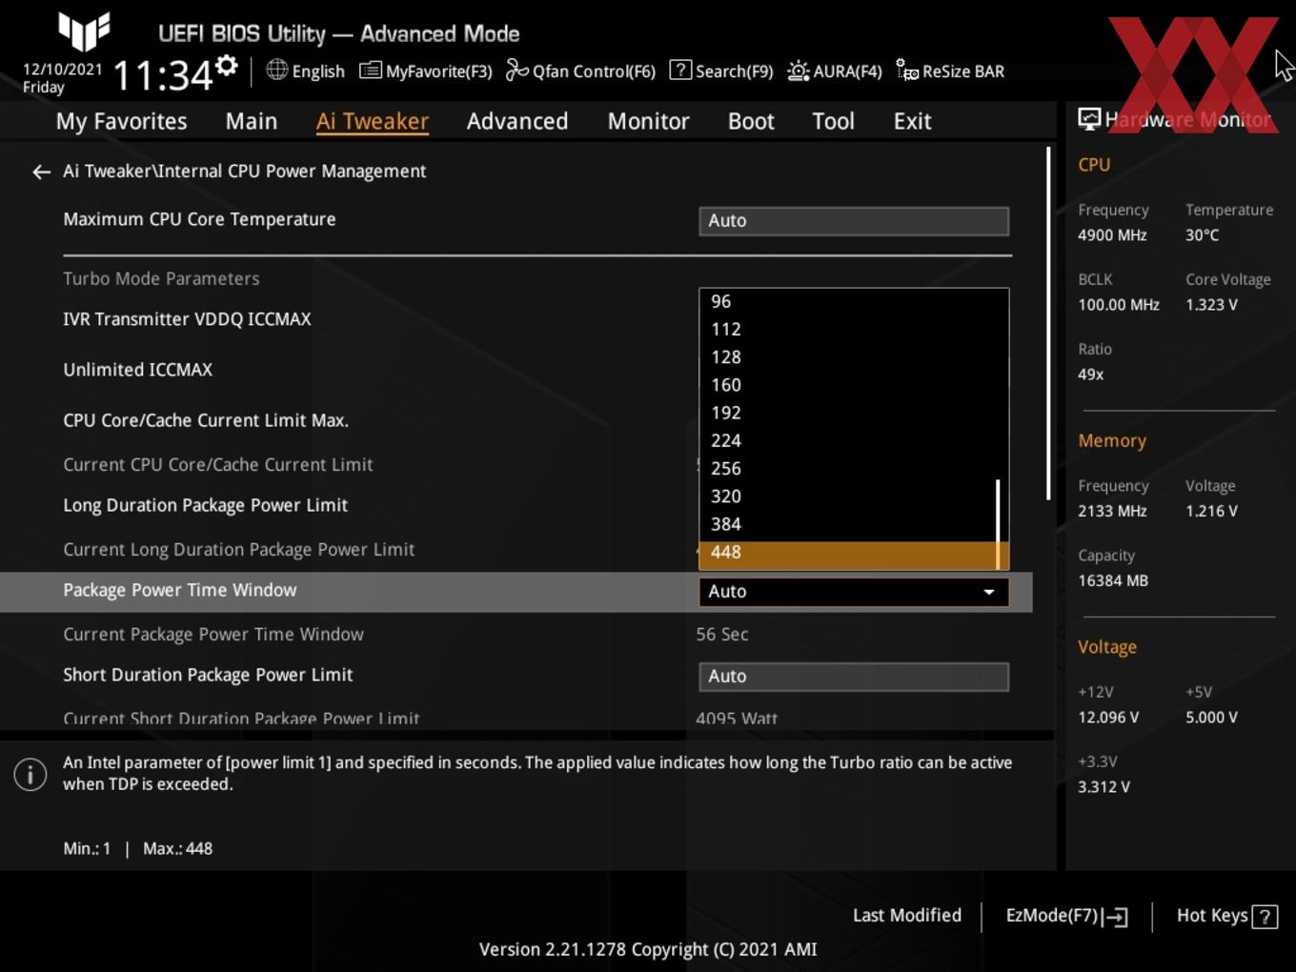1296x972 pixels.
Task: Click the dropdown list scrollbar
Action: pos(998,523)
